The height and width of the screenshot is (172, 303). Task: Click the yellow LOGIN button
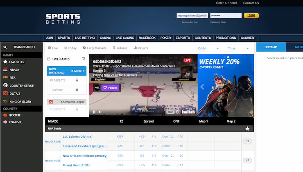pos(251,16)
